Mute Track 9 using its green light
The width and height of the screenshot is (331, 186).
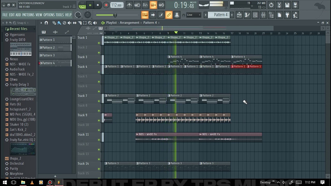(x=99, y=120)
